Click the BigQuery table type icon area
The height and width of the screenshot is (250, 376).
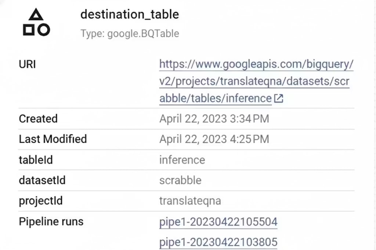[x=37, y=22]
